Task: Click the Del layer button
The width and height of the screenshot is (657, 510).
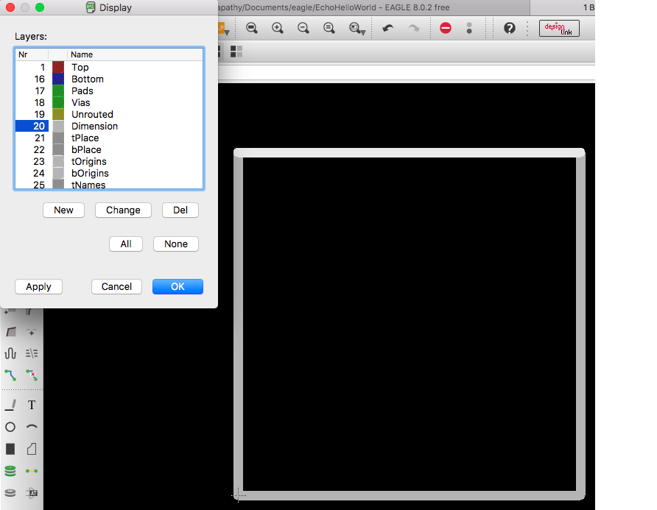Action: (180, 210)
